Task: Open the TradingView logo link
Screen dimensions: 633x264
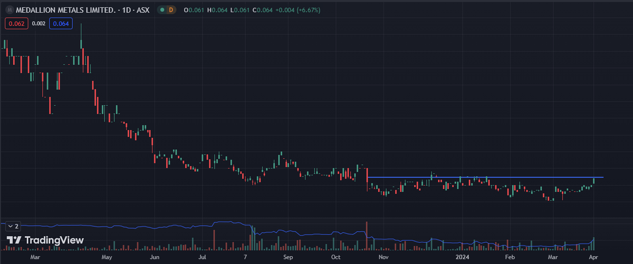Action: click(45, 240)
